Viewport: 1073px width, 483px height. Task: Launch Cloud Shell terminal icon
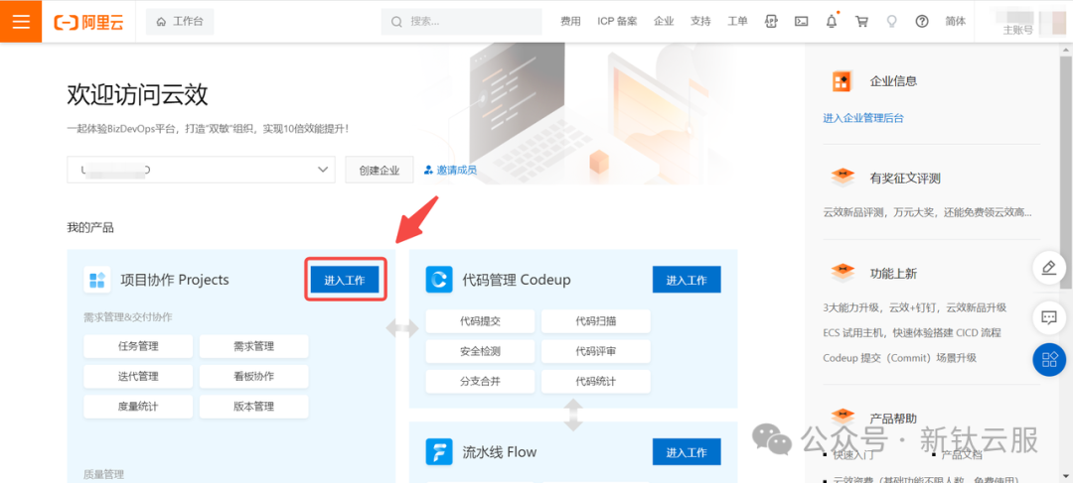coord(802,21)
